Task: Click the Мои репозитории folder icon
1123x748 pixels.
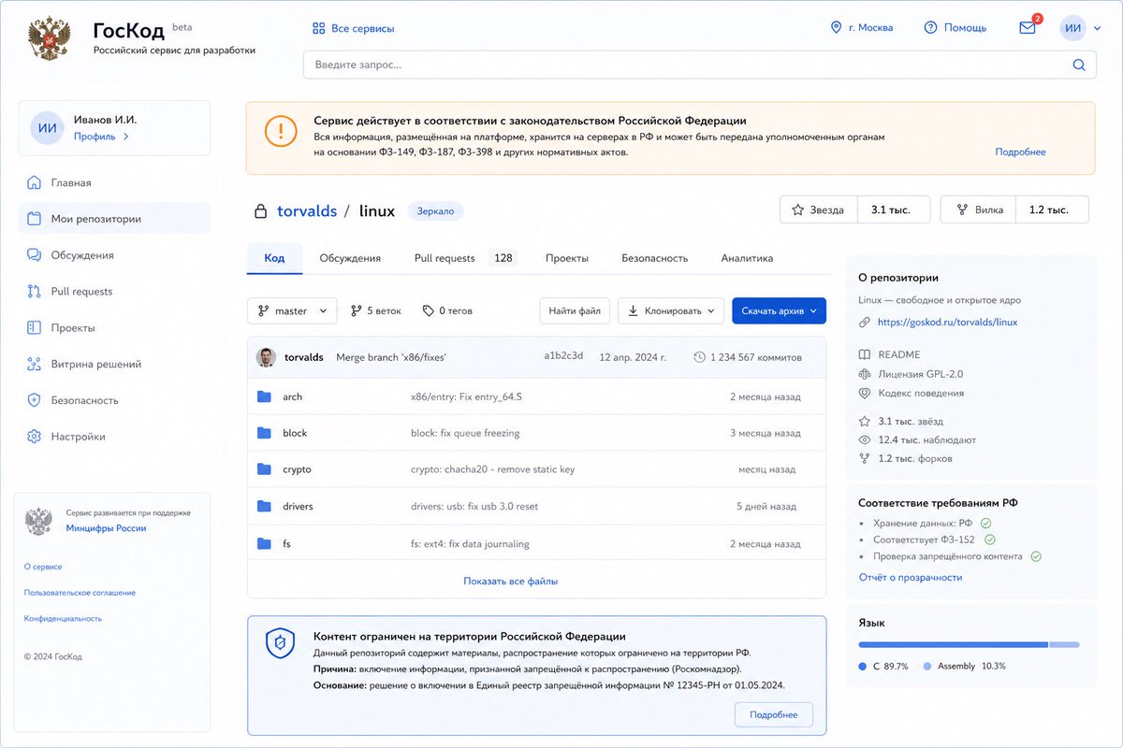Action: point(35,219)
